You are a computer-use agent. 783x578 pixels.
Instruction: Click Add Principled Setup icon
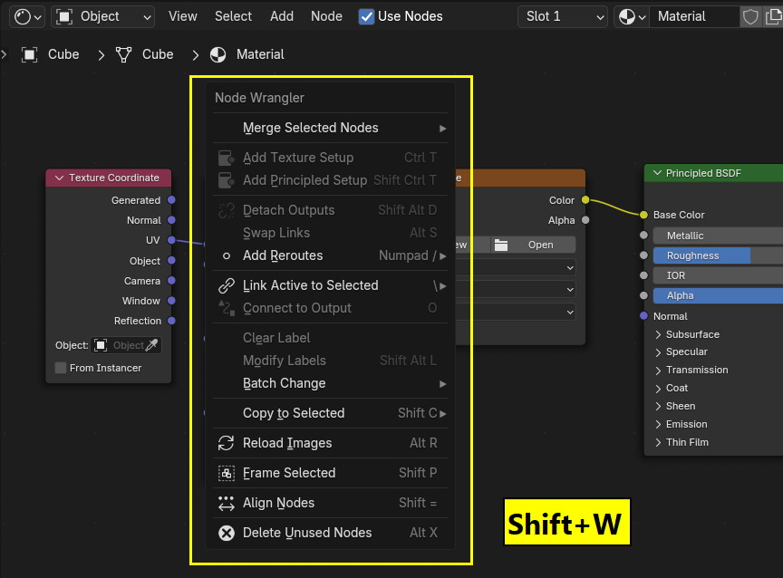click(x=227, y=180)
